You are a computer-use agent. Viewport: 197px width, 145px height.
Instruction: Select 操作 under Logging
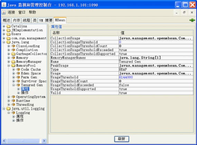tap(20, 120)
